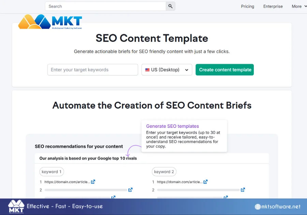Click Our analysis is based on Google top 10 rivals
307x215 pixels.
pyautogui.click(x=88, y=158)
